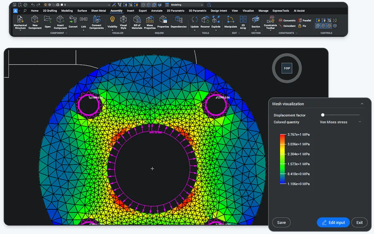Open Colored quantity dropdown Von Mises stress

click(x=340, y=122)
